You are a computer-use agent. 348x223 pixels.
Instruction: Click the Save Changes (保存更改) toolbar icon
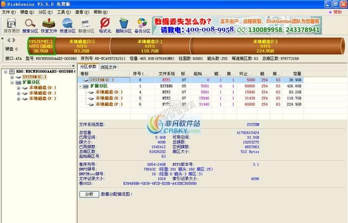[x=11, y=26]
